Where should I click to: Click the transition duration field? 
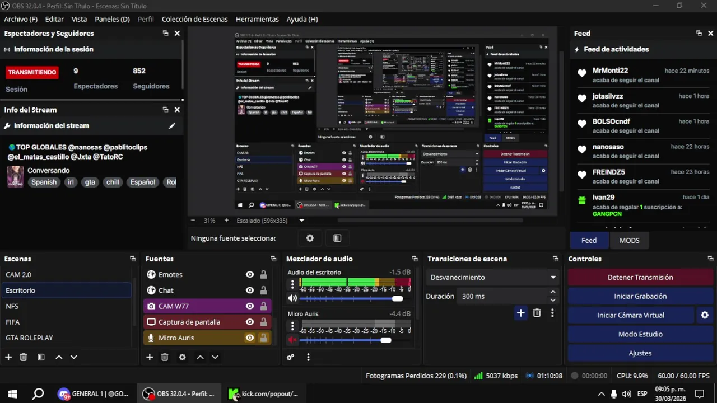(502, 296)
